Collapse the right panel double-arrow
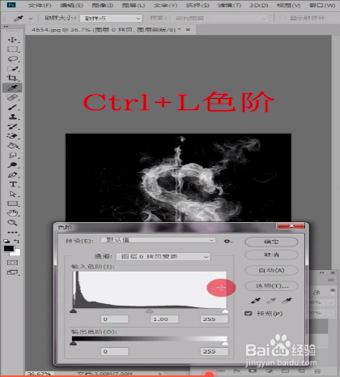This screenshot has height=377, width=340. (x=321, y=273)
